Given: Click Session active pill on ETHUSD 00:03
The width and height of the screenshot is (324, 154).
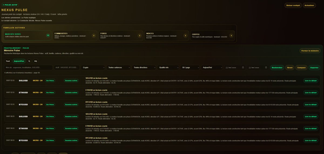Looking at the screenshot, I should [x=71, y=128].
